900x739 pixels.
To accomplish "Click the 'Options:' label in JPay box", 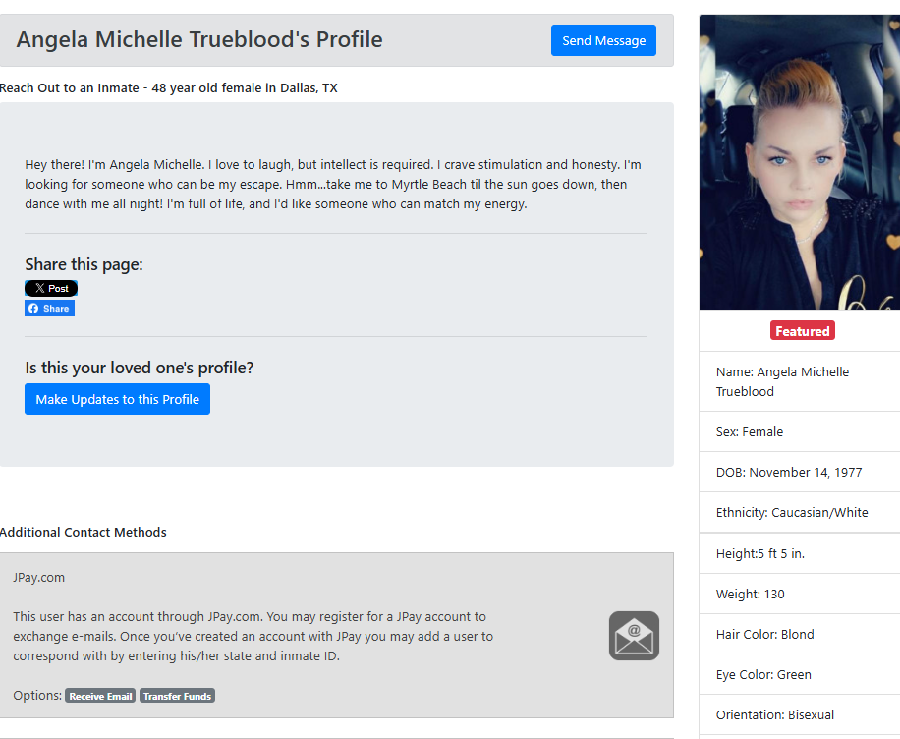I will 37,696.
